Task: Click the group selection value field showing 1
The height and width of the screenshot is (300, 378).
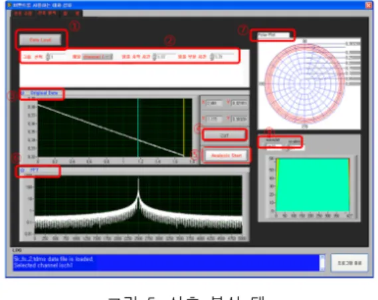Action: (x=58, y=57)
